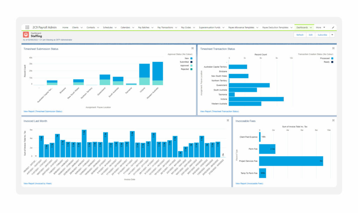Open the Schedules tab
Image resolution: width=358 pixels, height=213 pixels.
(x=108, y=28)
